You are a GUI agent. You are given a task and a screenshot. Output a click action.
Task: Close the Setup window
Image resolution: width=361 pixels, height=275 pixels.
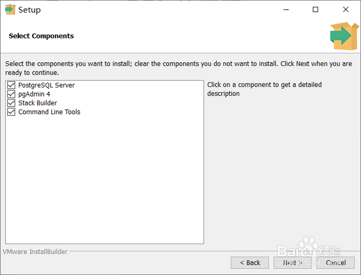click(x=345, y=10)
